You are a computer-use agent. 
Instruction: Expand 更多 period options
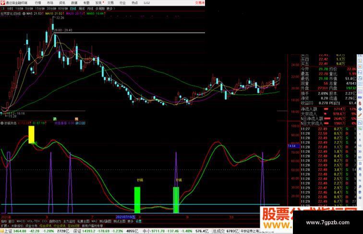pos(110,9)
